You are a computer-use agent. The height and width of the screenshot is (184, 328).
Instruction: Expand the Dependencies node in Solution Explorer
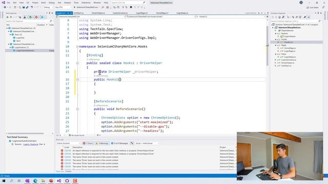coord(276,31)
